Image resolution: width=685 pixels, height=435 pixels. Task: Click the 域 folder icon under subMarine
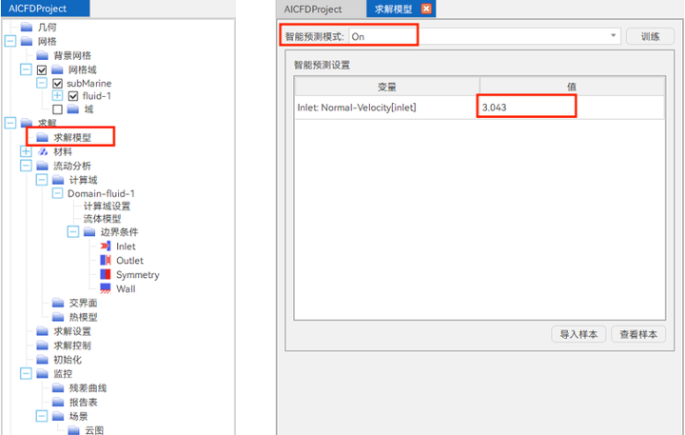tap(73, 109)
